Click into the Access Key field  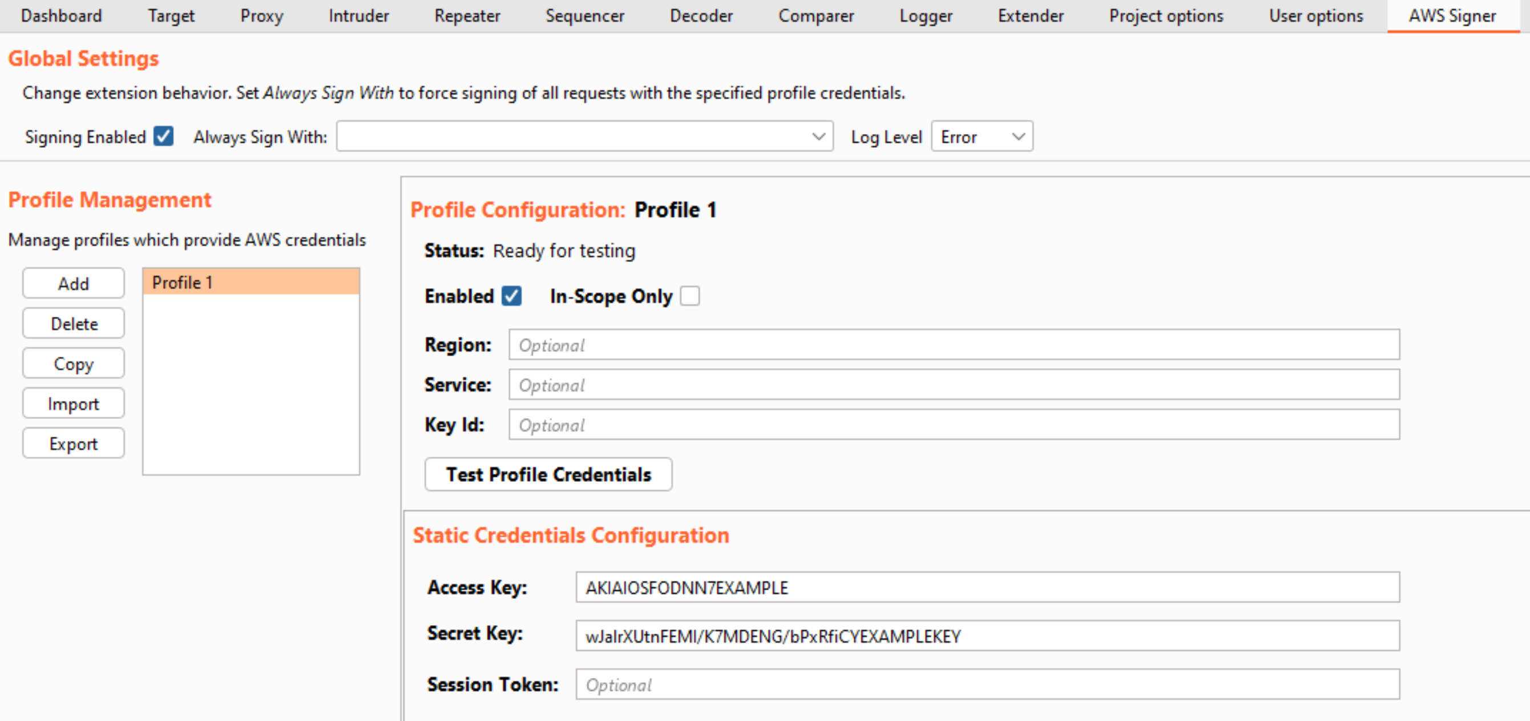point(987,587)
